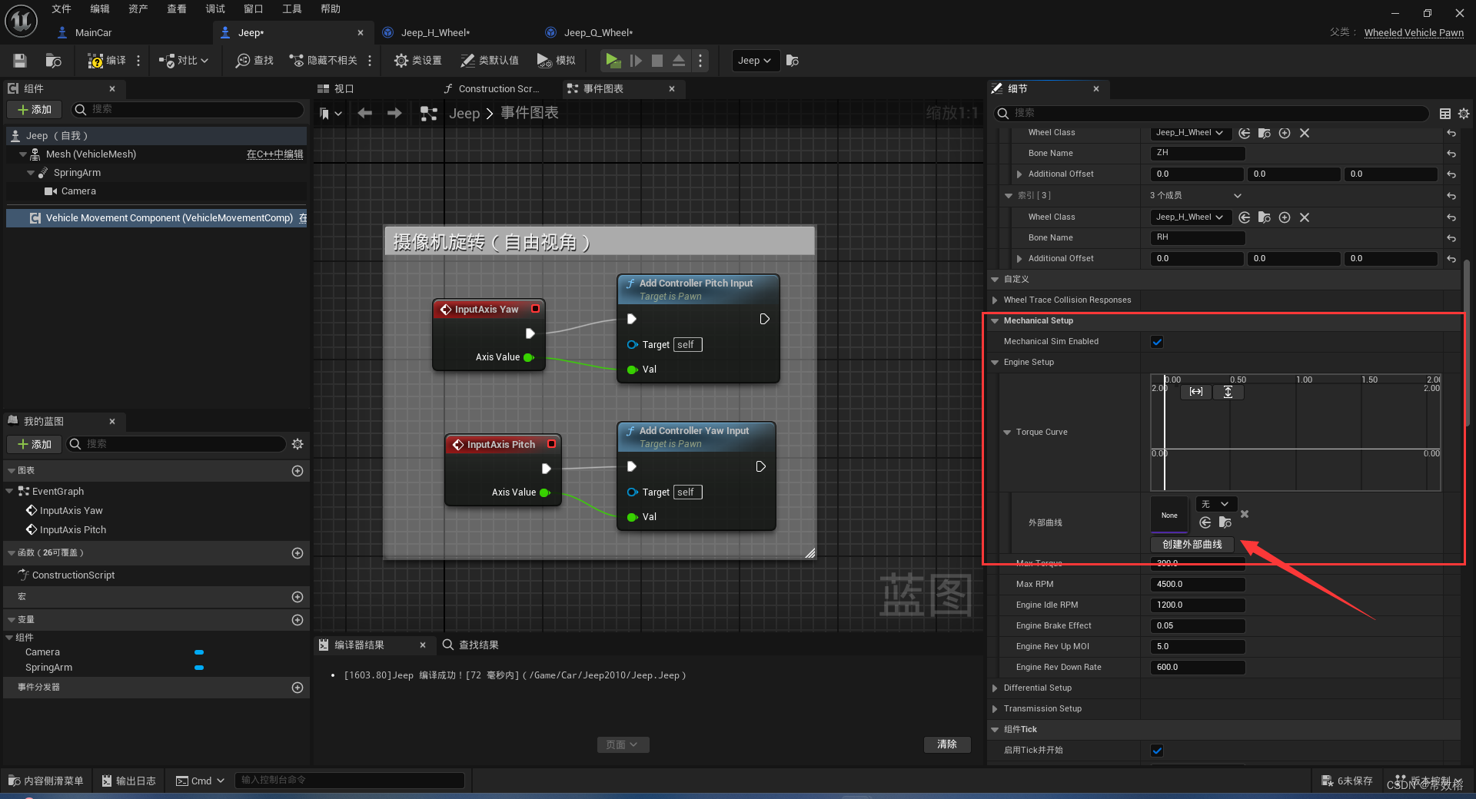Open 内容侧滑菜单 content drawer
The height and width of the screenshot is (799, 1476).
(x=46, y=781)
